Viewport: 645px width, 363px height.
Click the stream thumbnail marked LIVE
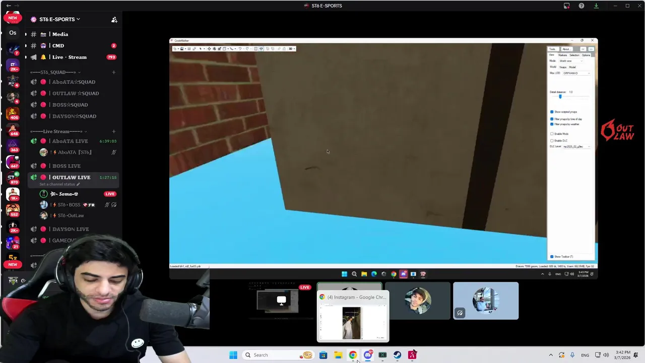coord(281,301)
